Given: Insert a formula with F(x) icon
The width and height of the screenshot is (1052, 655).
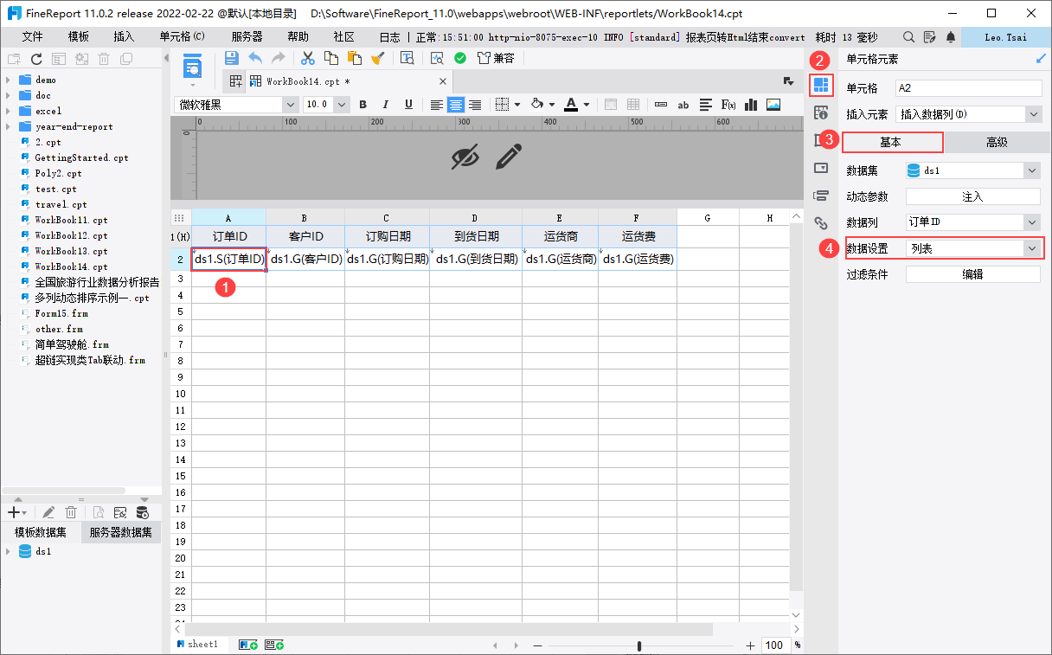Looking at the screenshot, I should coord(728,105).
